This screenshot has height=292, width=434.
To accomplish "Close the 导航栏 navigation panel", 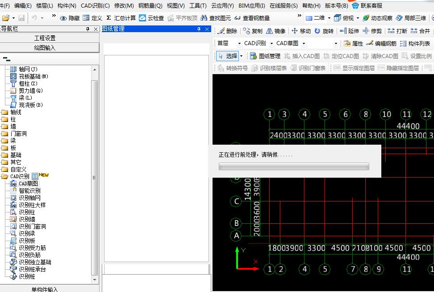I will [x=96, y=29].
